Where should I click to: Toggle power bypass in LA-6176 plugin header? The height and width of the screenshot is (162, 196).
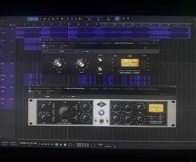pyautogui.click(x=30, y=91)
